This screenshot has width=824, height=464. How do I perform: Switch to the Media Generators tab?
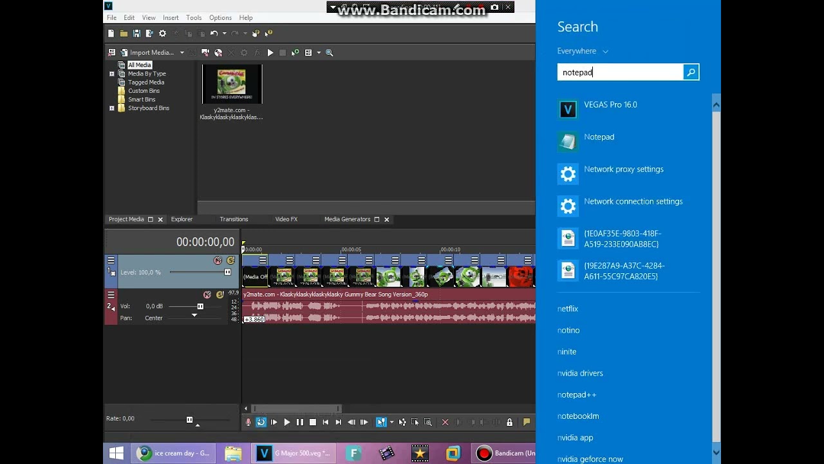click(347, 219)
